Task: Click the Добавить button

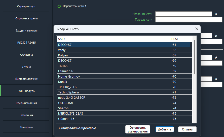Action: [x=165, y=129]
